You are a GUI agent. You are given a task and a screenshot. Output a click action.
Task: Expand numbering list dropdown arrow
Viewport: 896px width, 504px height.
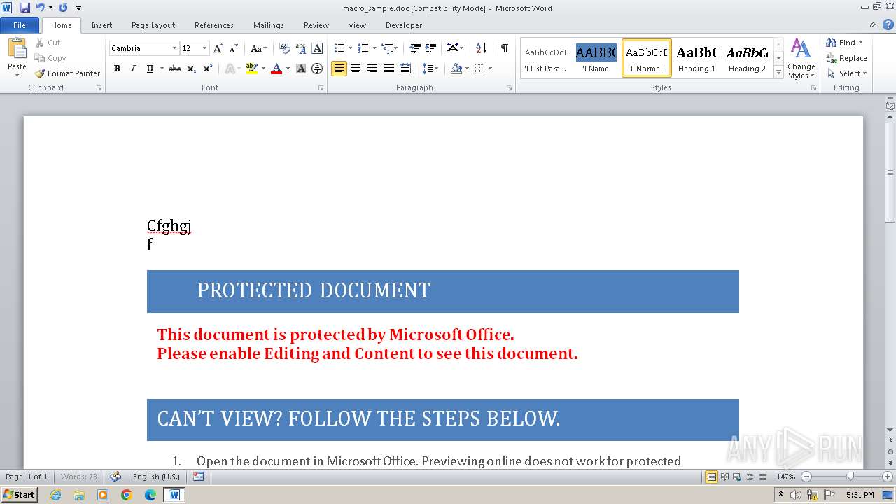tap(374, 48)
